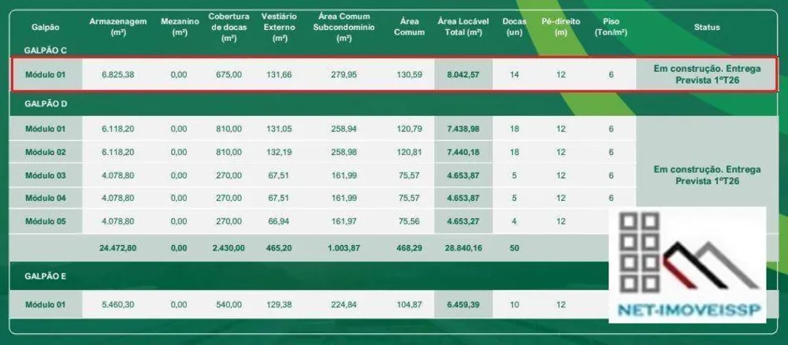
Task: Click the common area value '130,59'
Action: [x=410, y=75]
